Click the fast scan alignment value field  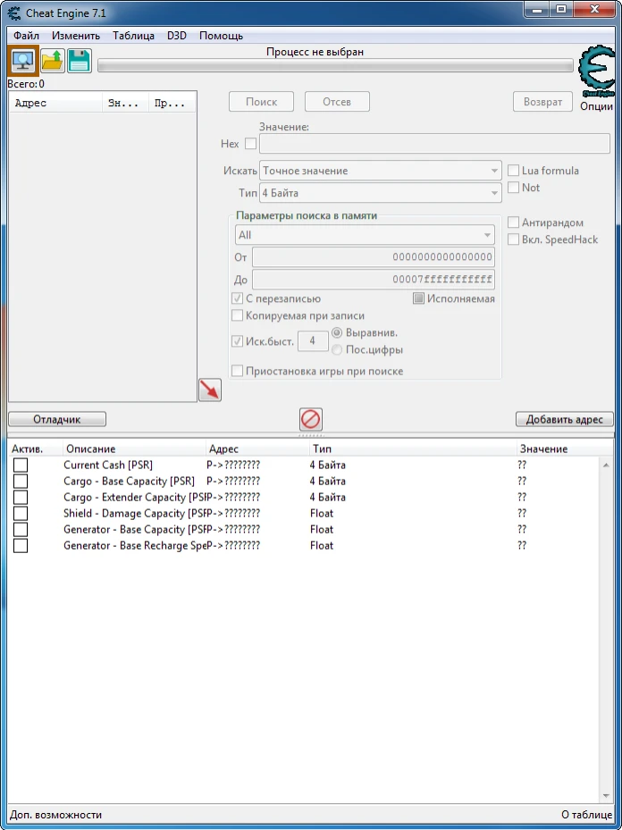(x=313, y=341)
